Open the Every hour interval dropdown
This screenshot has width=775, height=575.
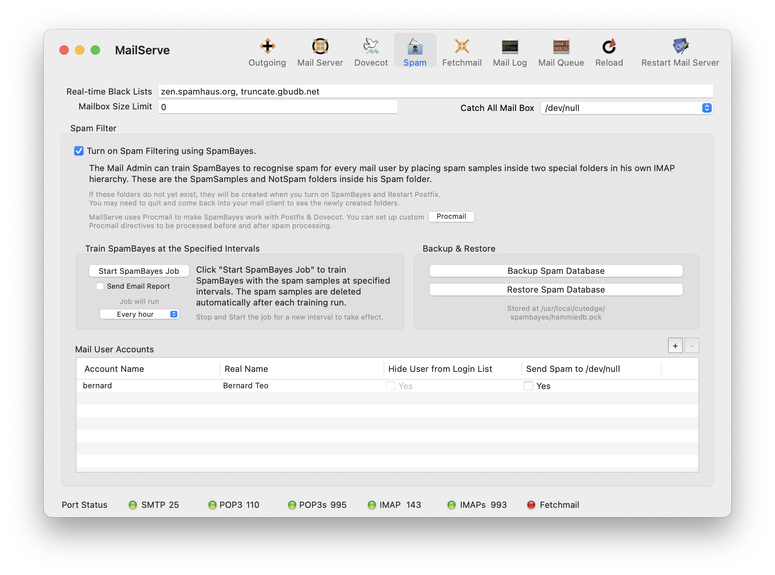tap(139, 314)
